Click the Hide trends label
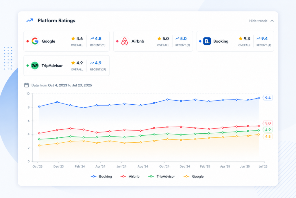 (258, 21)
